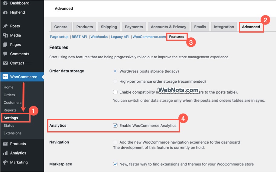276x172 pixels.
Task: Open the Legacy API link
Action: click(120, 37)
